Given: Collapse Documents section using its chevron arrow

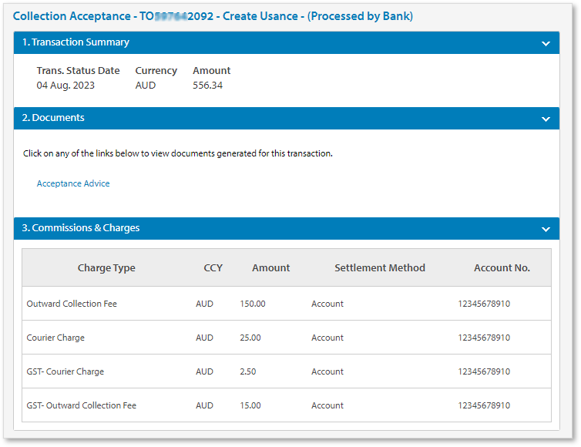Looking at the screenshot, I should [x=546, y=119].
